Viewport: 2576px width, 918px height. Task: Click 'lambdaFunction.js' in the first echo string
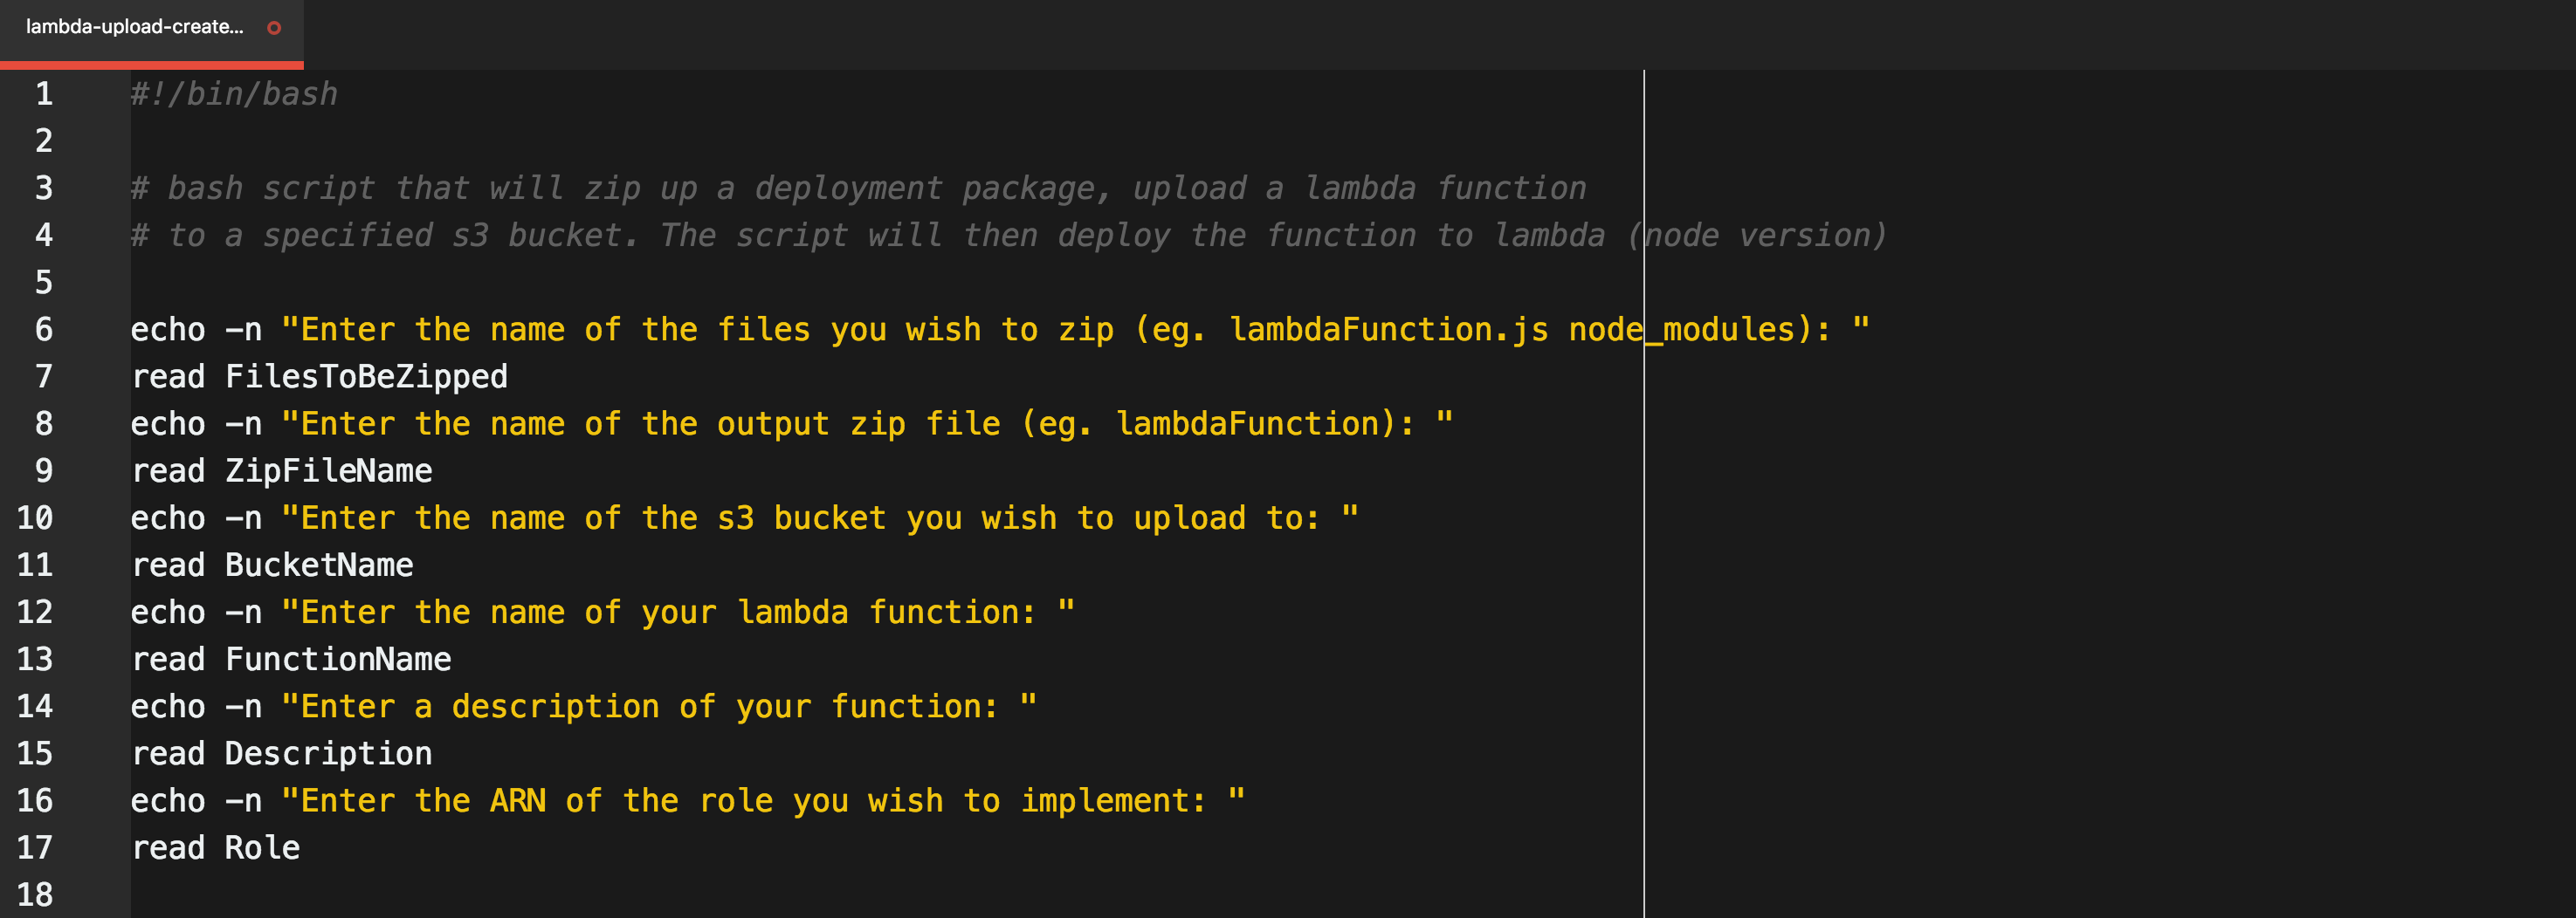click(x=1389, y=330)
